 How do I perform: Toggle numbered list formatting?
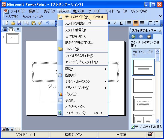tap(150, 23)
